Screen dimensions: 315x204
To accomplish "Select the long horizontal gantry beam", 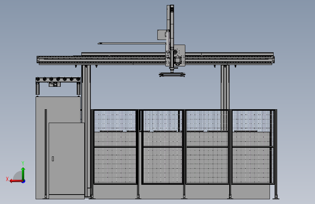I will (156, 60).
